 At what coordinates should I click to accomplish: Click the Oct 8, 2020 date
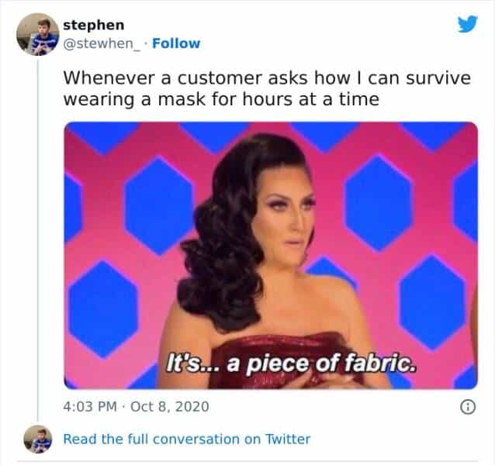coord(169,406)
